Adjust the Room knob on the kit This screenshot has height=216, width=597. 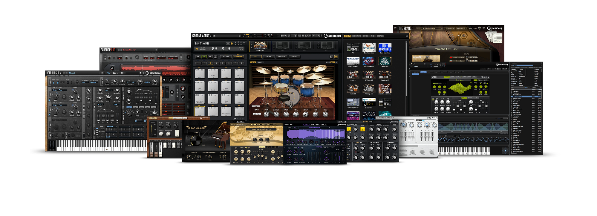267,114
